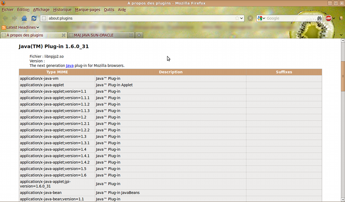Click the site identity icon in address bar

pos(44,18)
